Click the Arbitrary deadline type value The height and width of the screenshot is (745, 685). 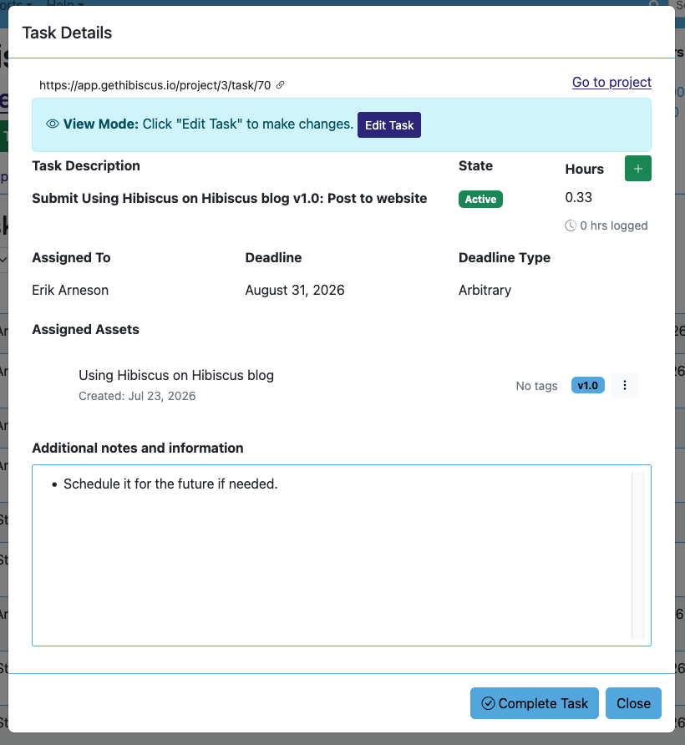click(x=485, y=291)
